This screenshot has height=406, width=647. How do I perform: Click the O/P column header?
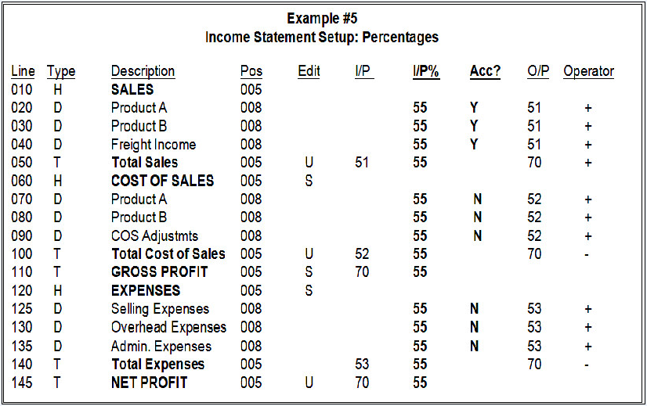tap(538, 71)
